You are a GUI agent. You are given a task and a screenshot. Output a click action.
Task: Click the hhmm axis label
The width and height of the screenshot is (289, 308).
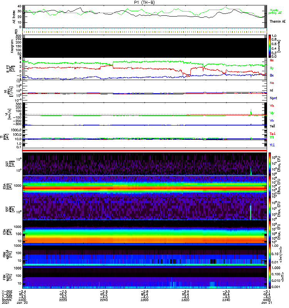tap(6, 300)
